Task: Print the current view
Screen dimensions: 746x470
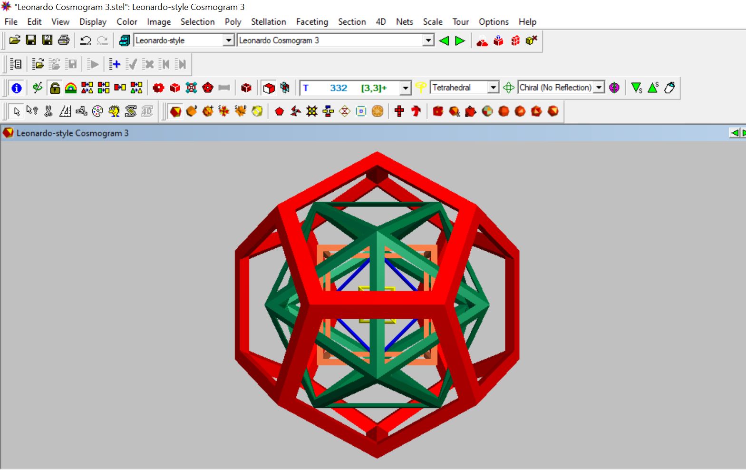Action: pos(64,40)
